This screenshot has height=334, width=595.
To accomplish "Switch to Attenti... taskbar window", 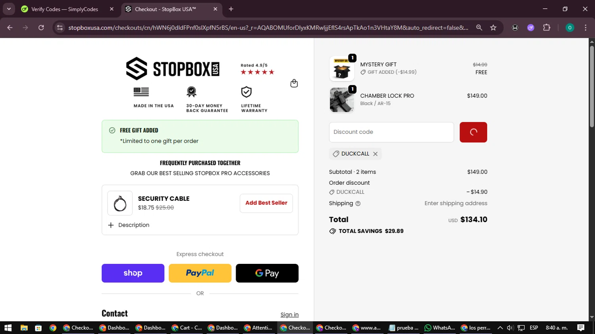I will pos(258,328).
